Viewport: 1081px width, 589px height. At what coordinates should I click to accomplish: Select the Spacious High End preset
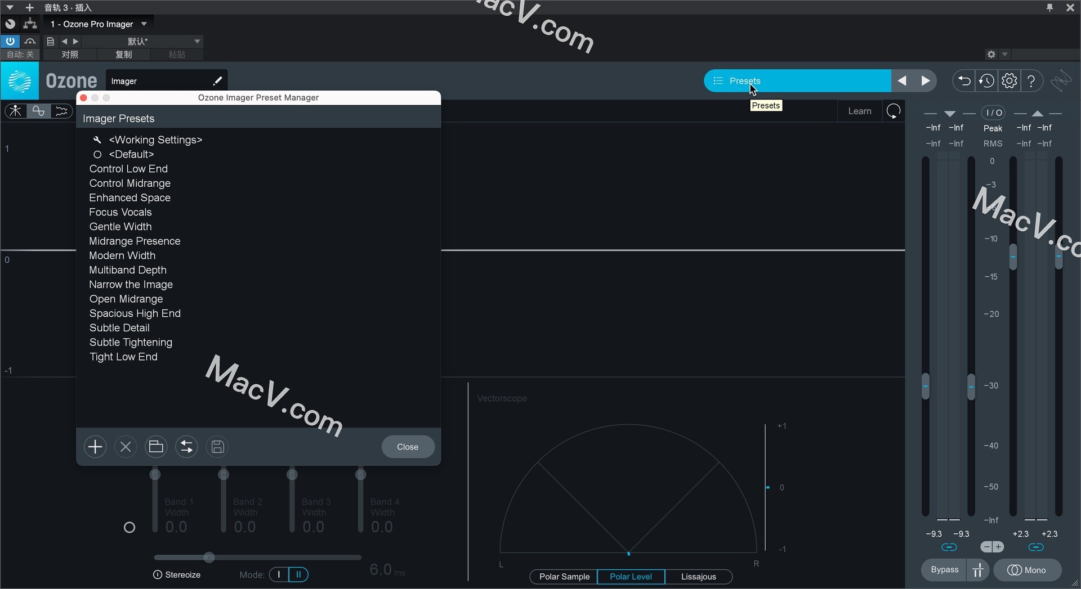(x=135, y=313)
